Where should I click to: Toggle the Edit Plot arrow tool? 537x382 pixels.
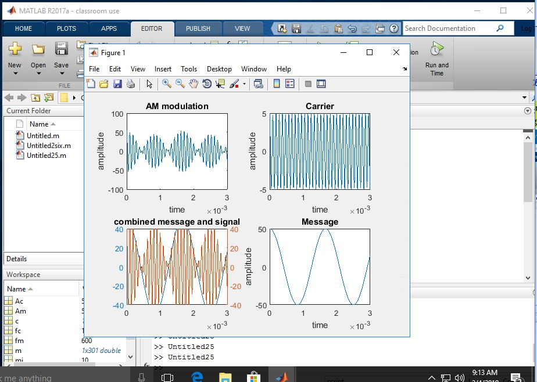[x=149, y=84]
